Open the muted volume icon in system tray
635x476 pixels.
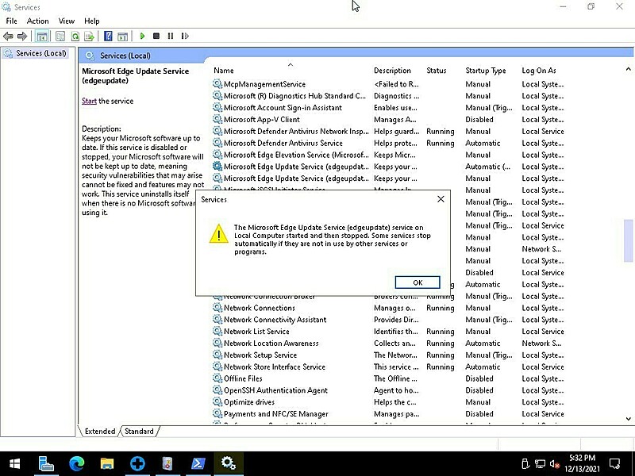pos(554,464)
